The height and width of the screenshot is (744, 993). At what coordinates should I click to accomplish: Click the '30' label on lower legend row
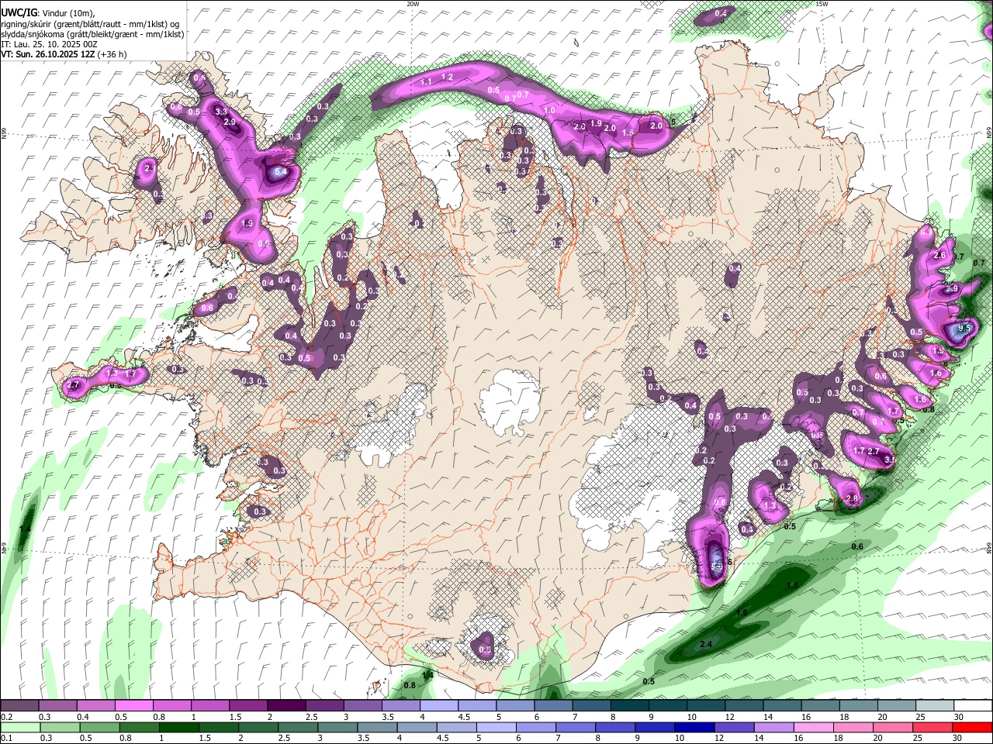coord(959,738)
